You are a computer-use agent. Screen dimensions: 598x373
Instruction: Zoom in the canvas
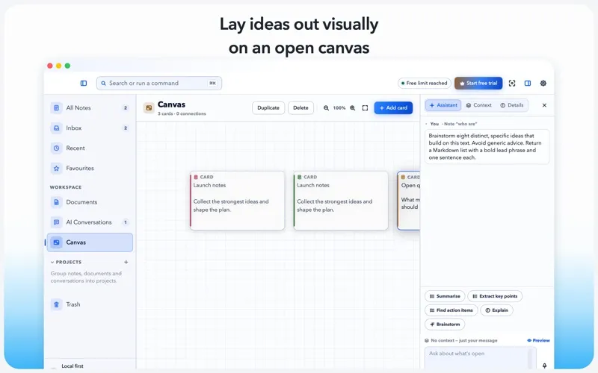352,108
